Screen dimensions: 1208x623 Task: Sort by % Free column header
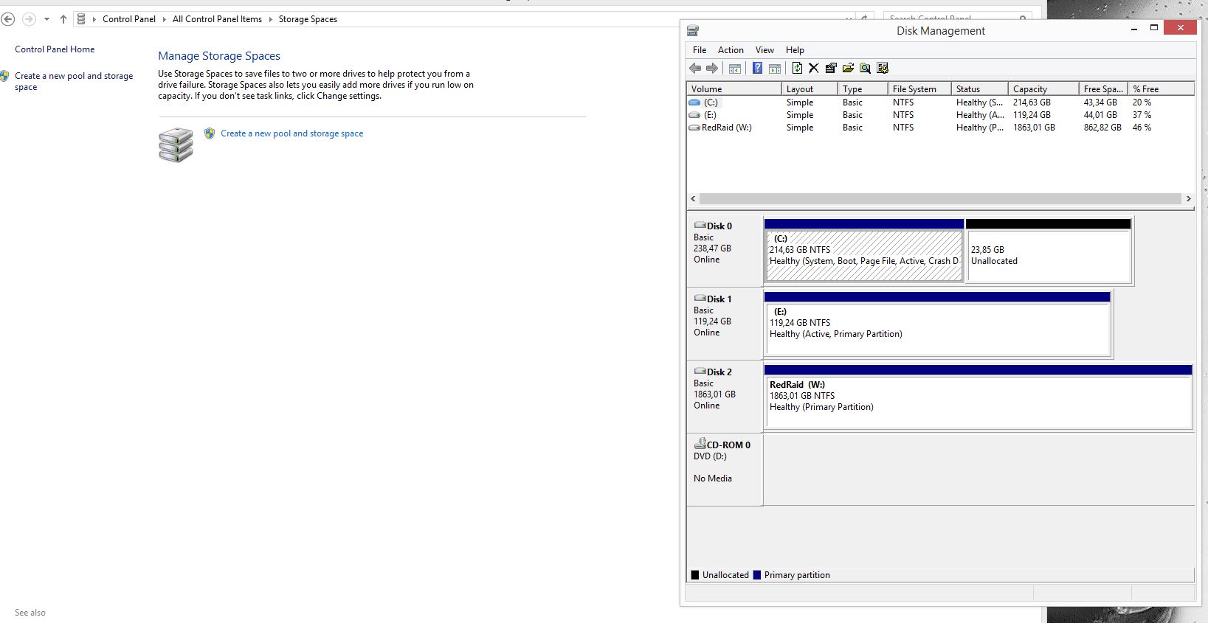coord(1162,88)
